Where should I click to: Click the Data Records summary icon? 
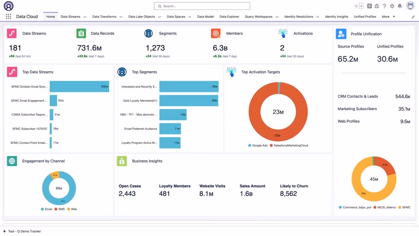click(81, 33)
